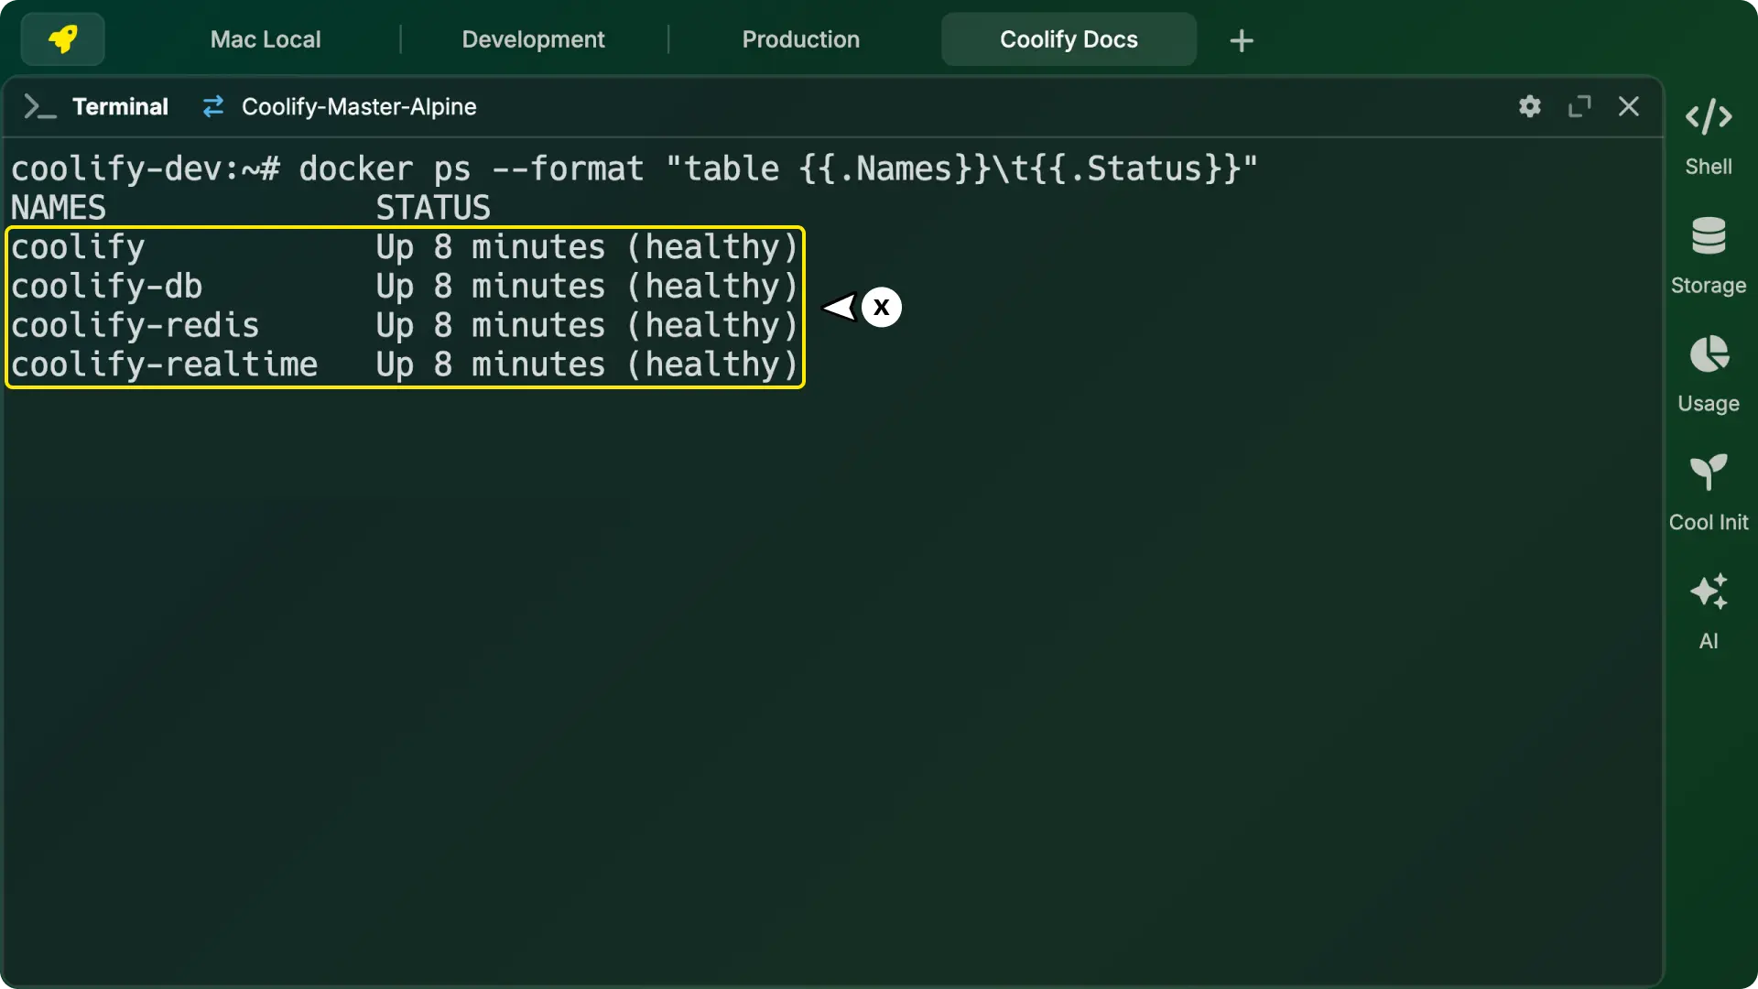Switch to the Development tab
The height and width of the screenshot is (989, 1758).
pyautogui.click(x=534, y=38)
